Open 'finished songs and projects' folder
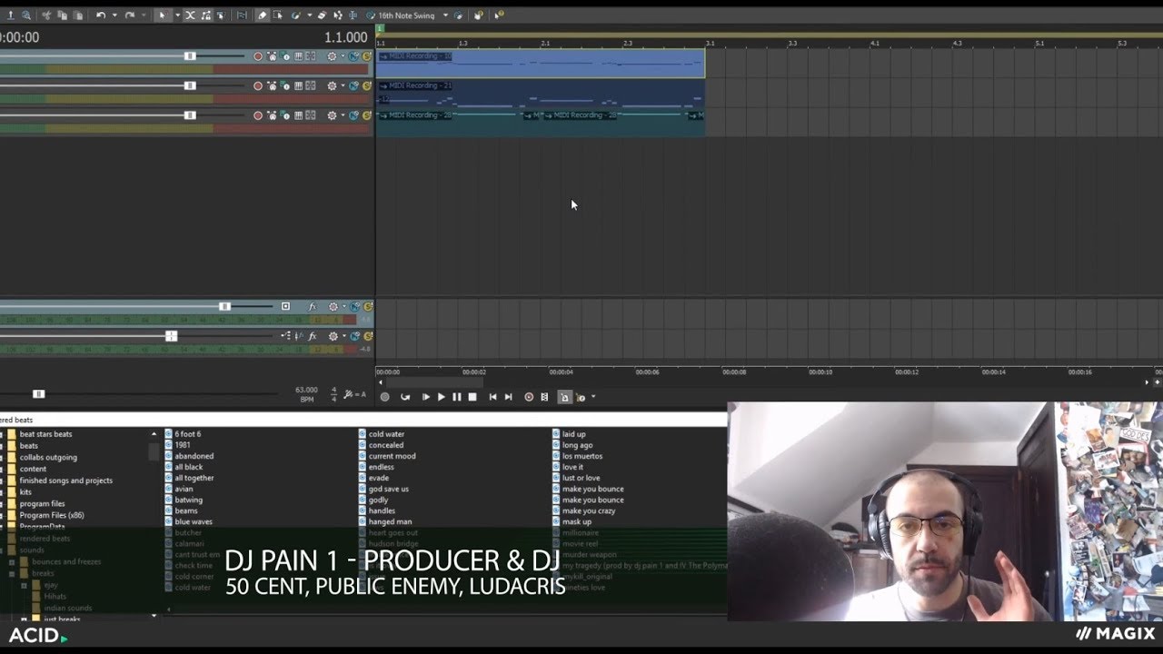Viewport: 1163px width, 654px height. click(65, 481)
